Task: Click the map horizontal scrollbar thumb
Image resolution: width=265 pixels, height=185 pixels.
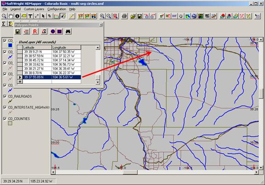Action: click(x=130, y=172)
